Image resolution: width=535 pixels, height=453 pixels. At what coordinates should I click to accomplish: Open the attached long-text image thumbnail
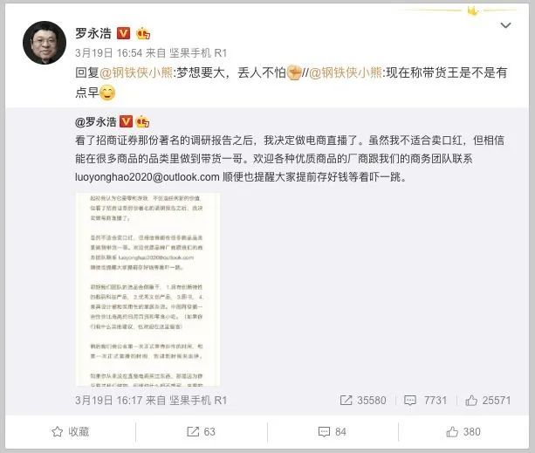(x=147, y=290)
